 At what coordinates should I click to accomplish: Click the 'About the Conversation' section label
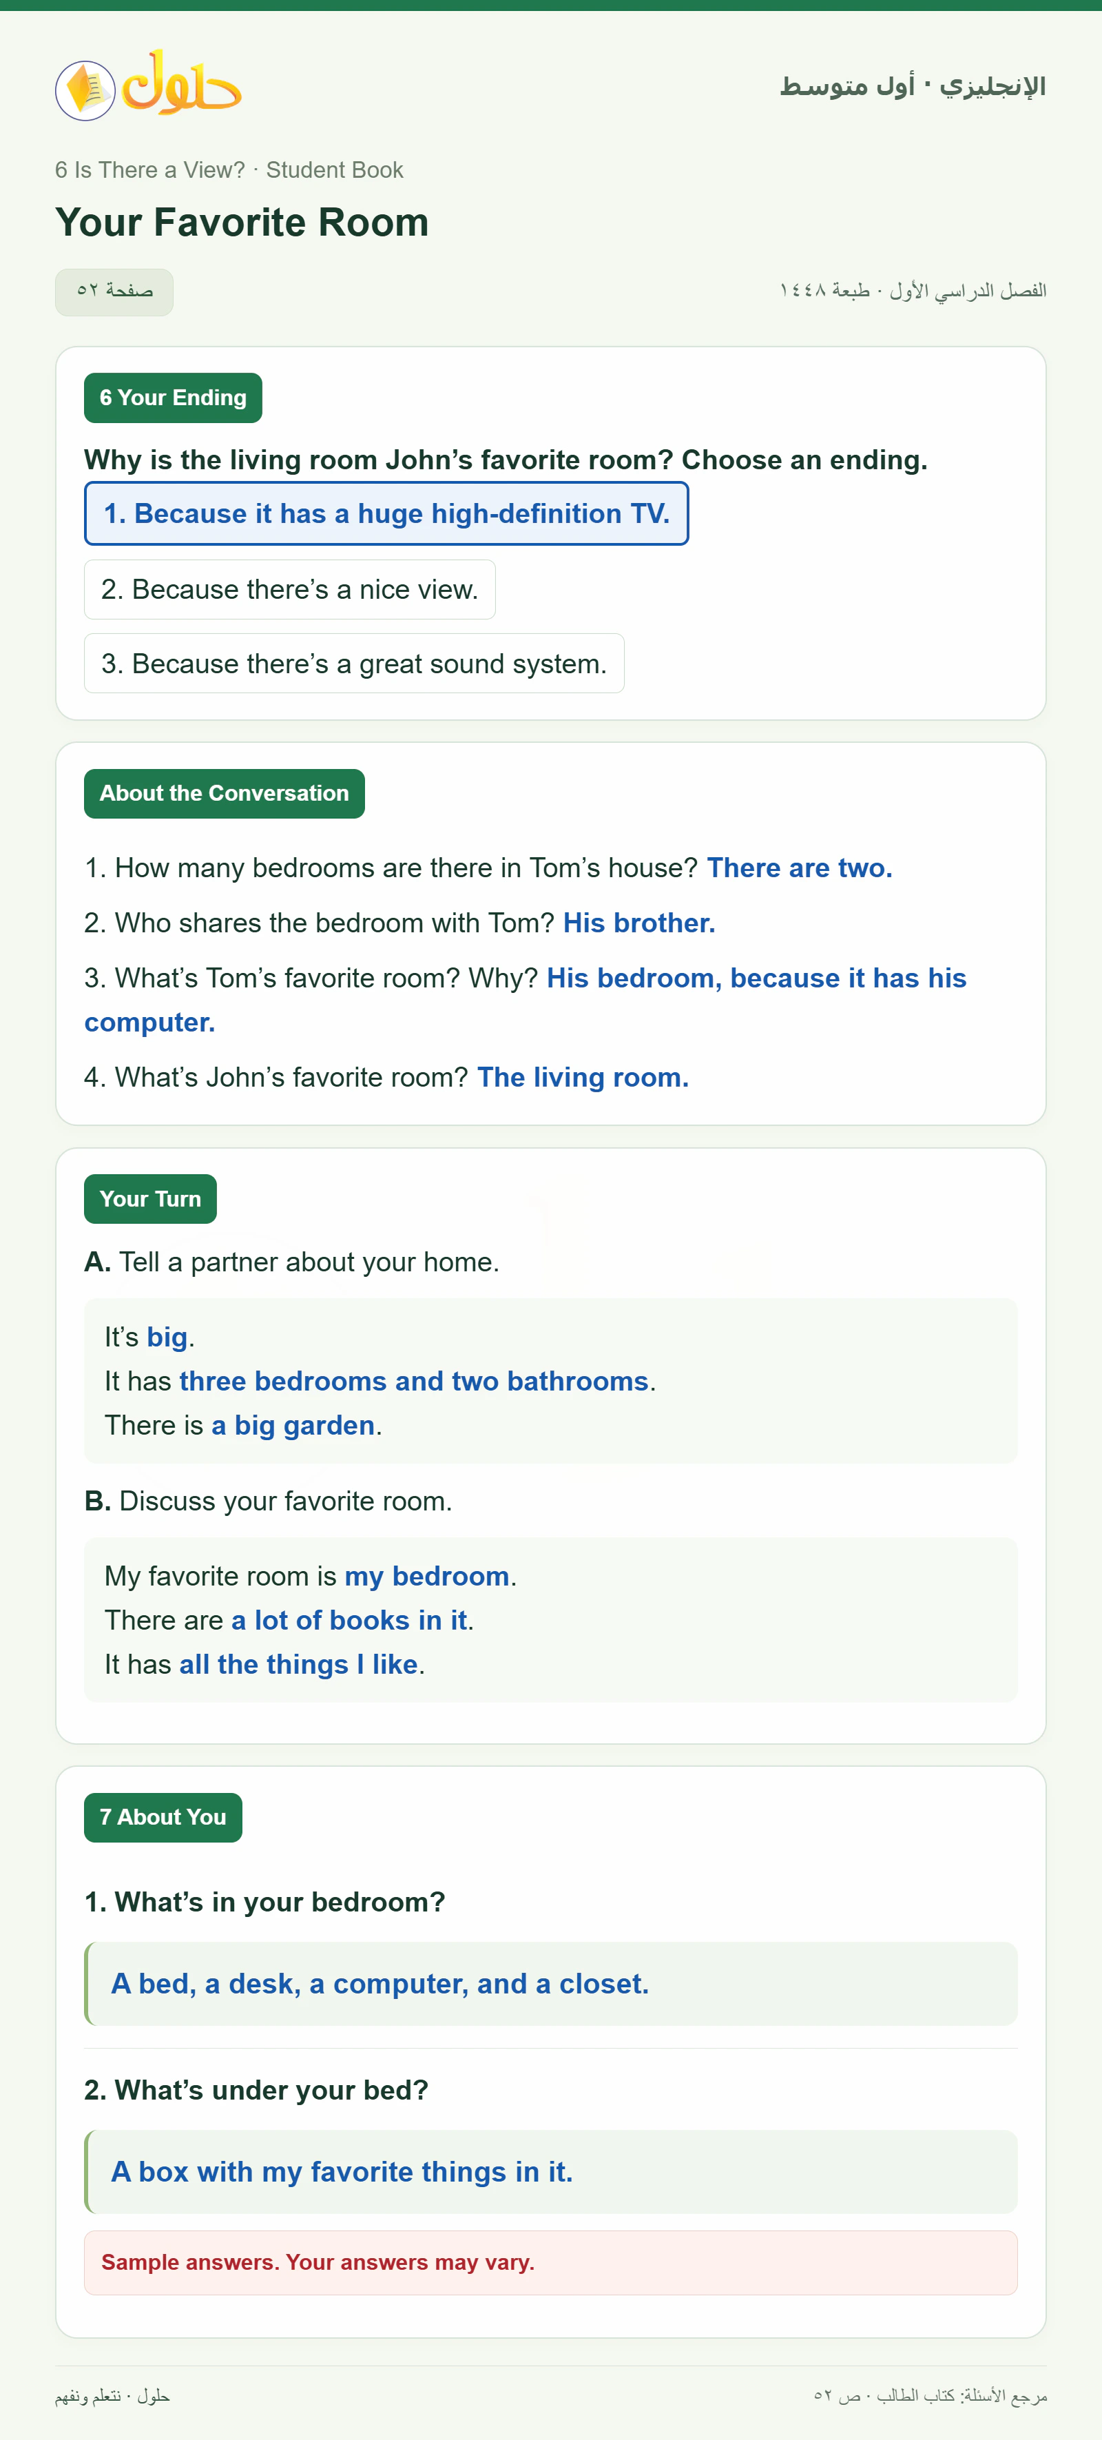[225, 794]
